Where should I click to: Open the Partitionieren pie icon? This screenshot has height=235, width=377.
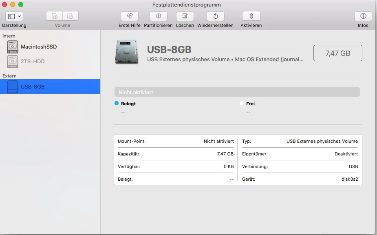[159, 16]
